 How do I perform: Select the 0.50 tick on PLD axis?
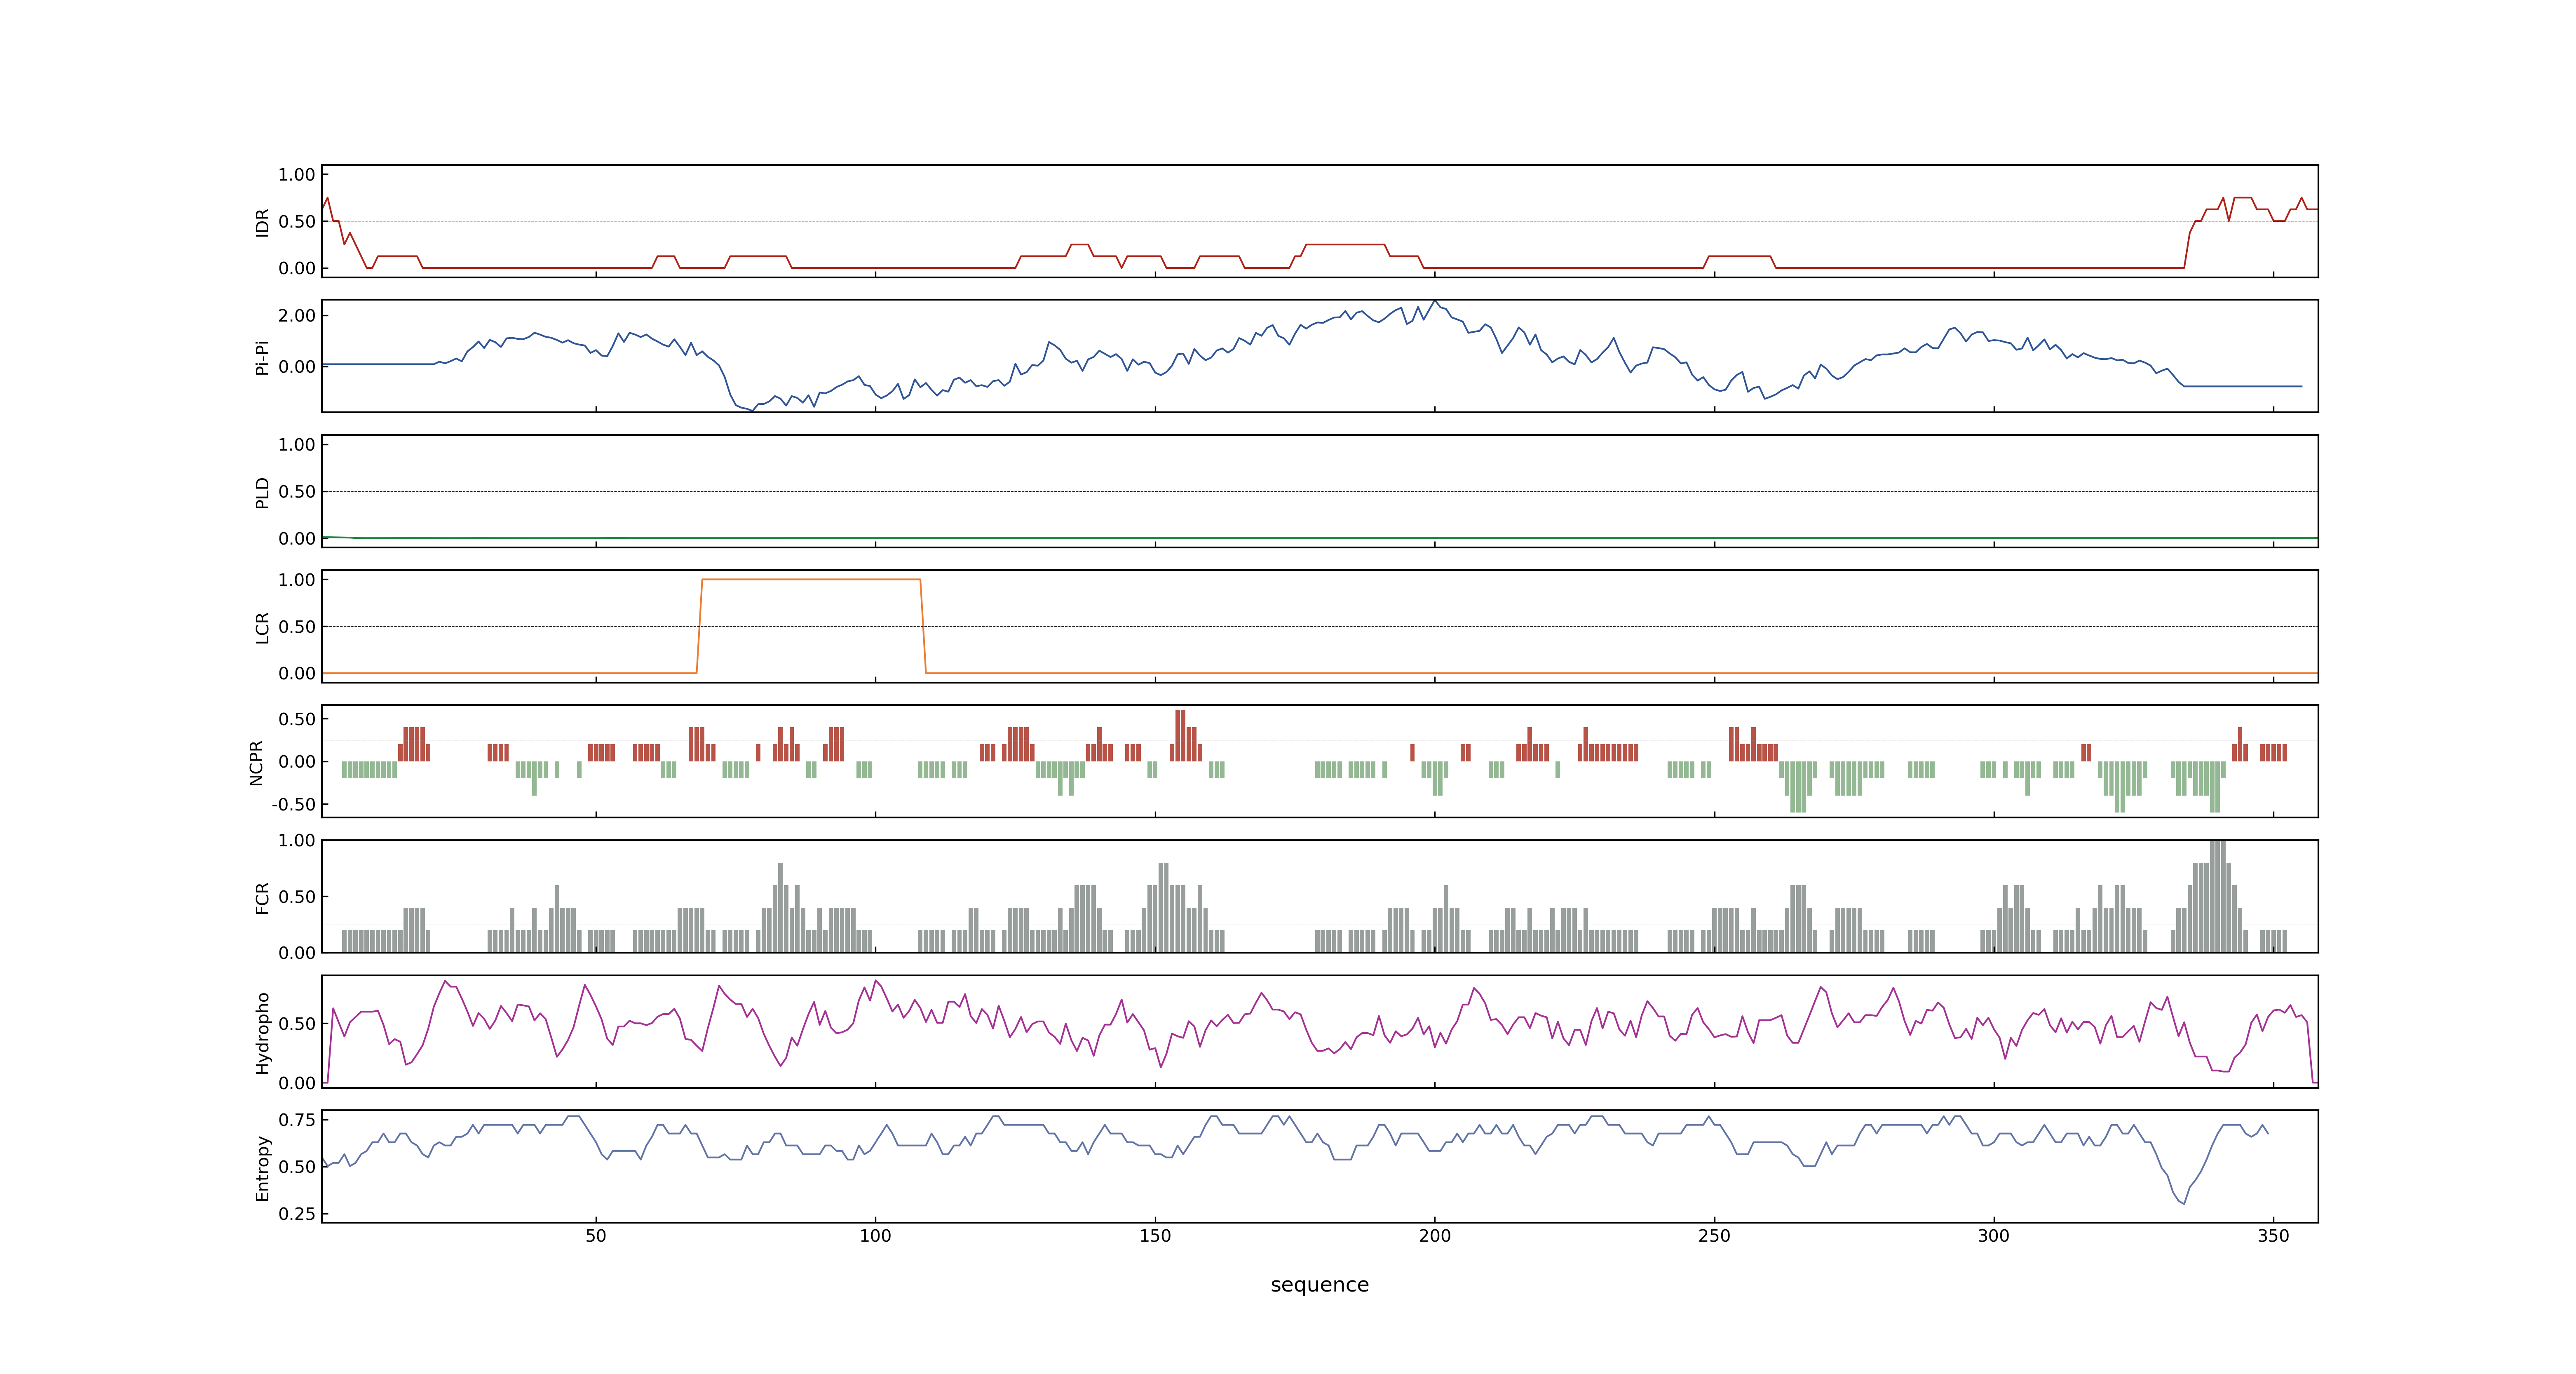coord(297,492)
